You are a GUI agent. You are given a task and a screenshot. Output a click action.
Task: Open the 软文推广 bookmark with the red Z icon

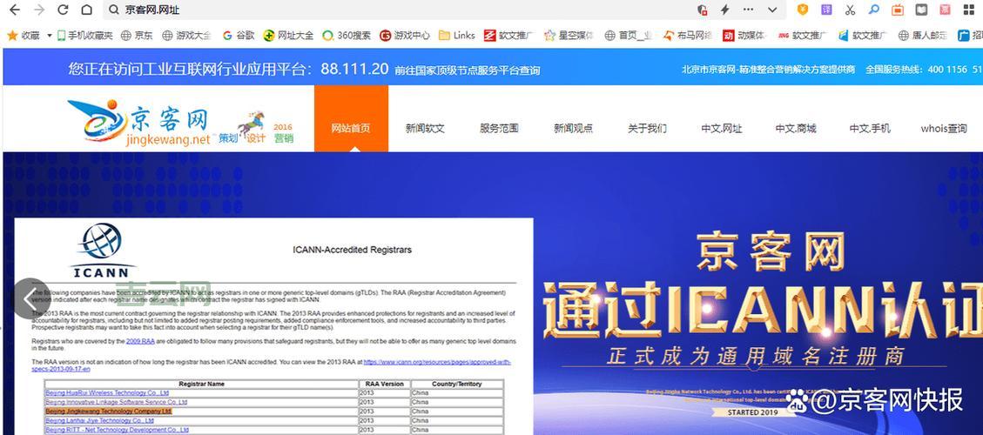coord(508,36)
